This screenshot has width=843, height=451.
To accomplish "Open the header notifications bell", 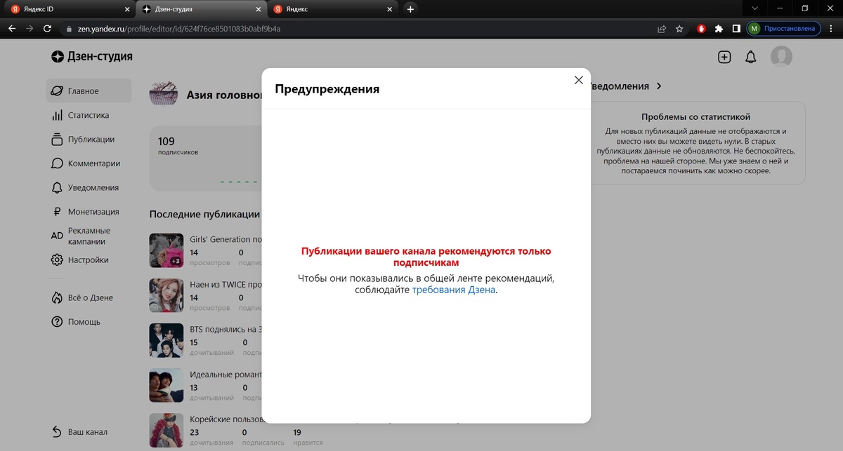I will pyautogui.click(x=751, y=57).
